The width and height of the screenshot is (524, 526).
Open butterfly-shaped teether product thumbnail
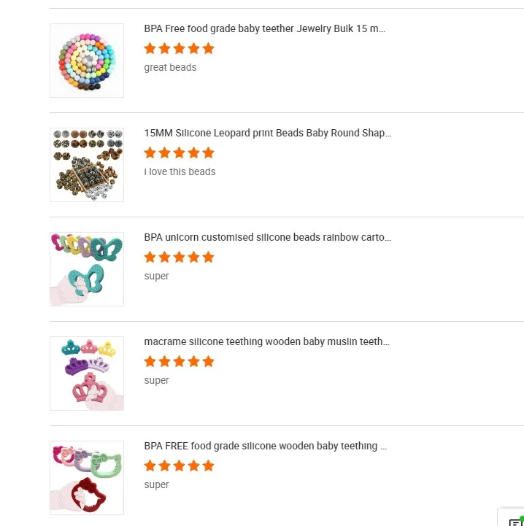click(87, 269)
